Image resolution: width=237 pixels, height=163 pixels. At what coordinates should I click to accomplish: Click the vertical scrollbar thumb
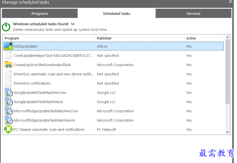pos(228,72)
